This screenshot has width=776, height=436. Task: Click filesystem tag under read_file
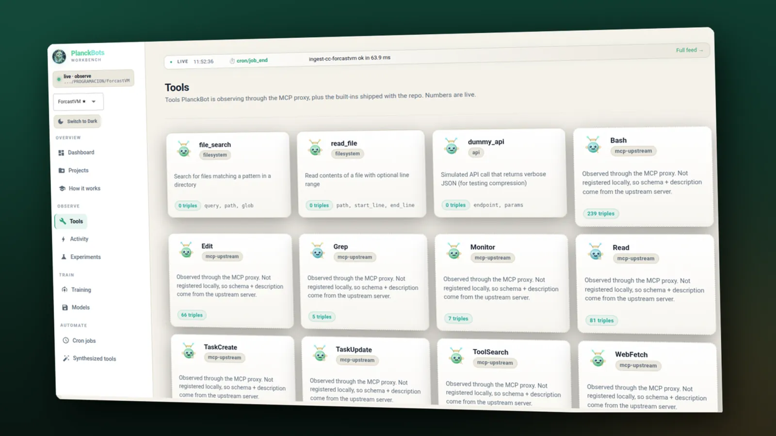pyautogui.click(x=347, y=154)
